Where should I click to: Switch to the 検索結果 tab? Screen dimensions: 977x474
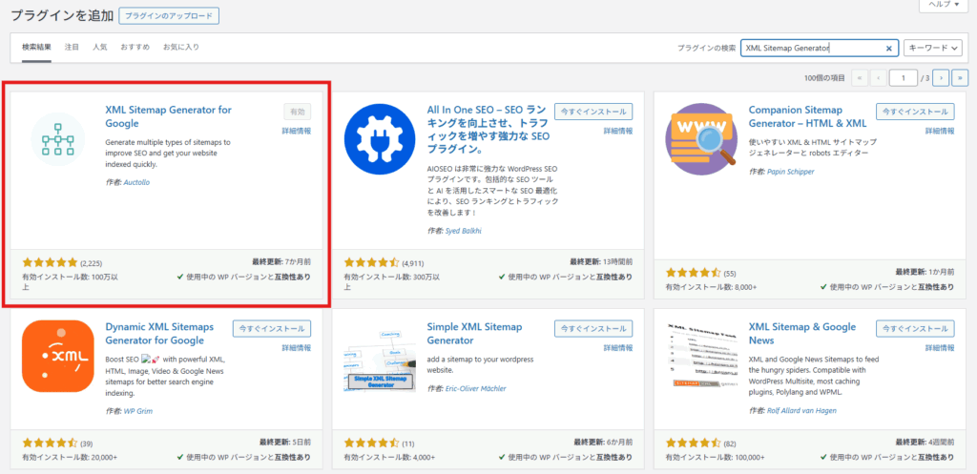pyautogui.click(x=37, y=48)
